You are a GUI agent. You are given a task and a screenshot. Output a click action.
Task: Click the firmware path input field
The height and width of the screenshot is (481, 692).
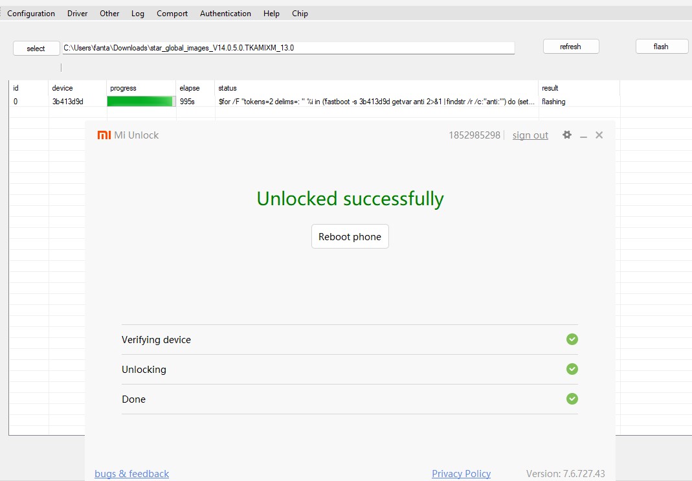coord(288,48)
